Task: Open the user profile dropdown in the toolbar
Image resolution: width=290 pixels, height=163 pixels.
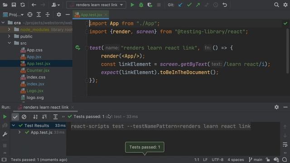Action: click(x=56, y=5)
